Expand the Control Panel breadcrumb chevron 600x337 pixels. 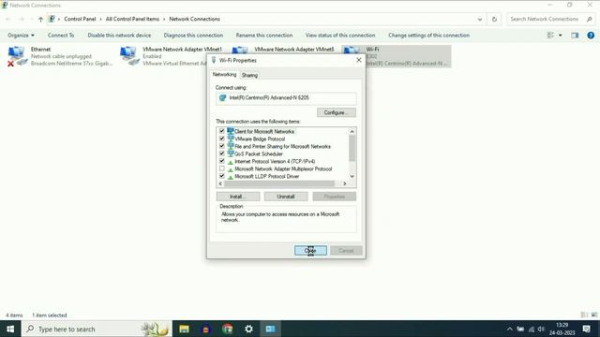pyautogui.click(x=100, y=19)
